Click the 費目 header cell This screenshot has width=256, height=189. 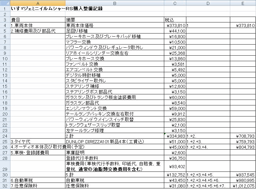point(38,20)
